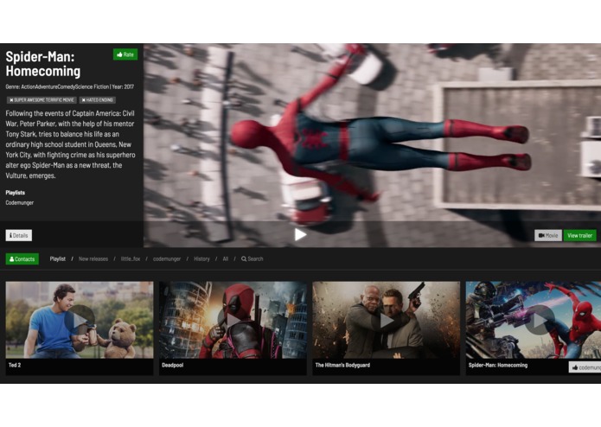
Task: Play the Ted 2 thumbnail
Action: click(80, 320)
